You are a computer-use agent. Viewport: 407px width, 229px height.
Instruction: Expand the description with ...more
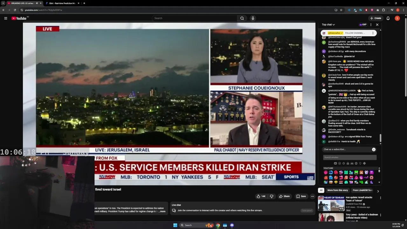click(x=162, y=211)
